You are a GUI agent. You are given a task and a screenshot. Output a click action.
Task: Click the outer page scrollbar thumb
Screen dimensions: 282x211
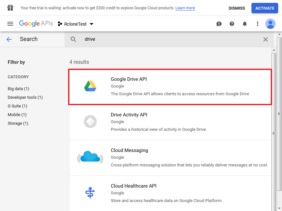coord(279,114)
